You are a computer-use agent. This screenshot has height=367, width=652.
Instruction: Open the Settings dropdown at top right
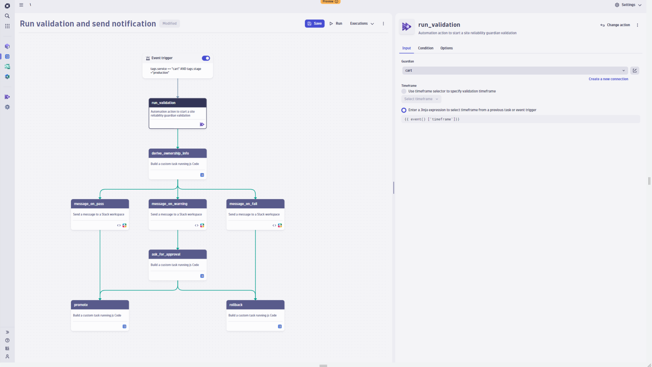point(628,5)
